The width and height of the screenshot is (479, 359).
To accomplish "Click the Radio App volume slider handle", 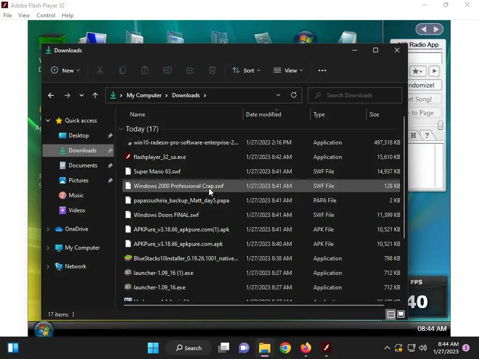I will (x=440, y=125).
